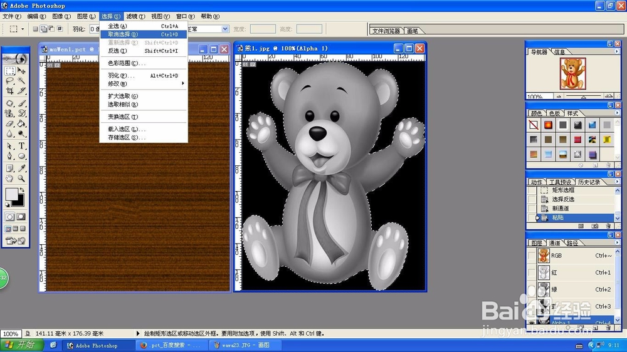Select the Hand tool
Image resolution: width=627 pixels, height=352 pixels.
click(x=10, y=179)
